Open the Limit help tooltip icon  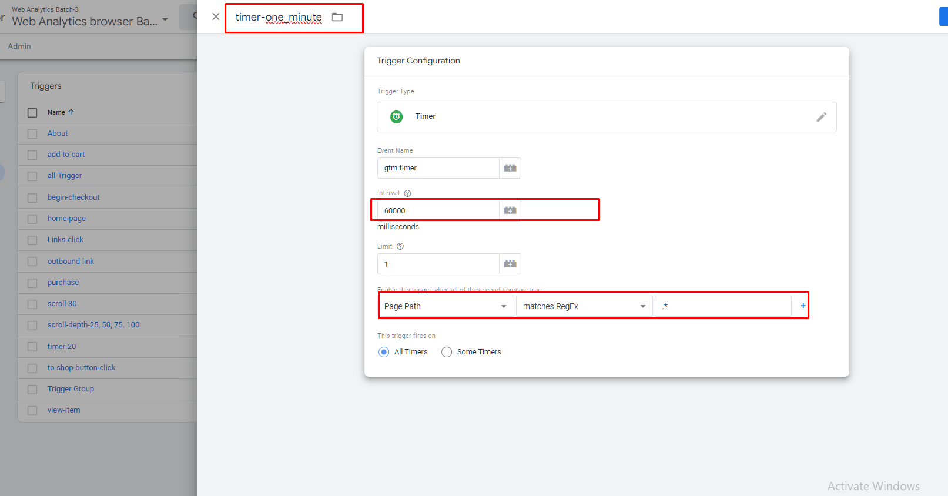(x=400, y=247)
